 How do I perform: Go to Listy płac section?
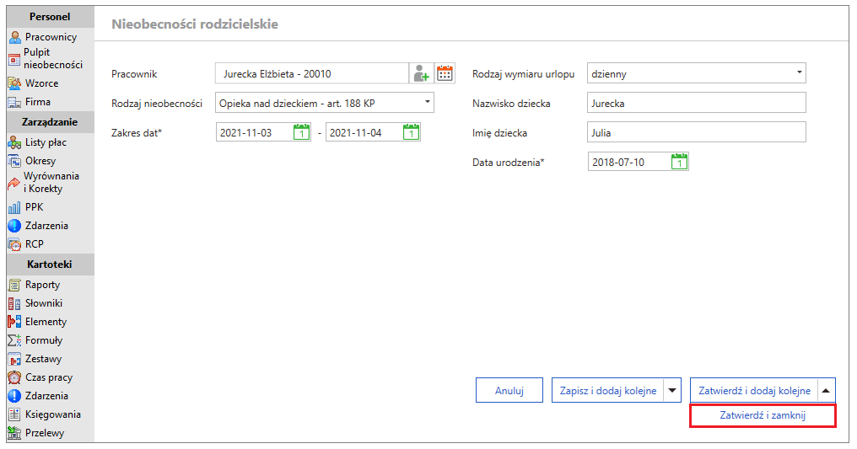point(38,142)
